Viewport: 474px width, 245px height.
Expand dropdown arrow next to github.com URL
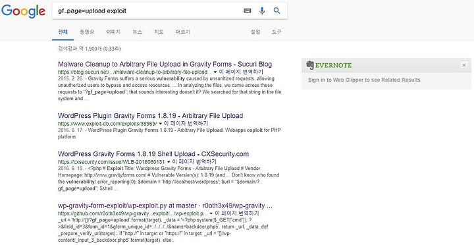(x=211, y=213)
